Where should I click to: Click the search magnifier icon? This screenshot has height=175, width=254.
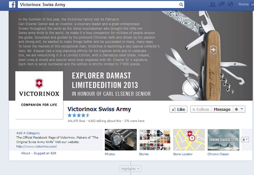(x=181, y=4)
